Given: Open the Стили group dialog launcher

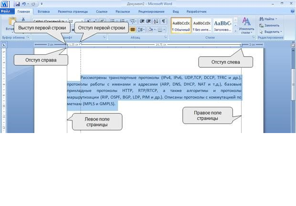Looking at the screenshot, I should [x=254, y=37].
